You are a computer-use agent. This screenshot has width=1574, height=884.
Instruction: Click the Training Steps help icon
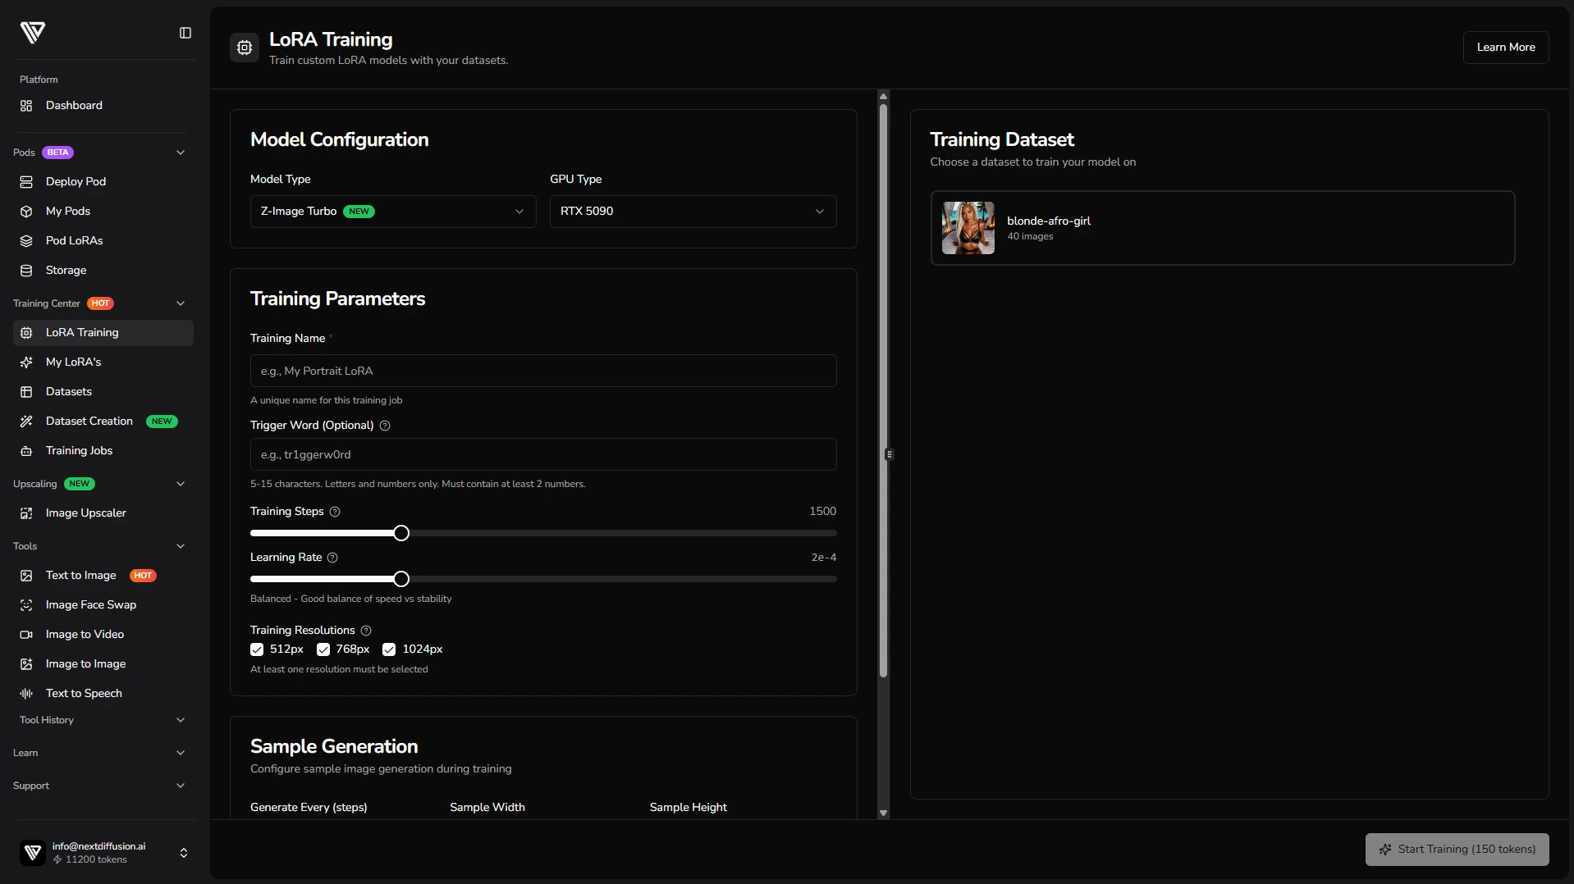pos(335,512)
